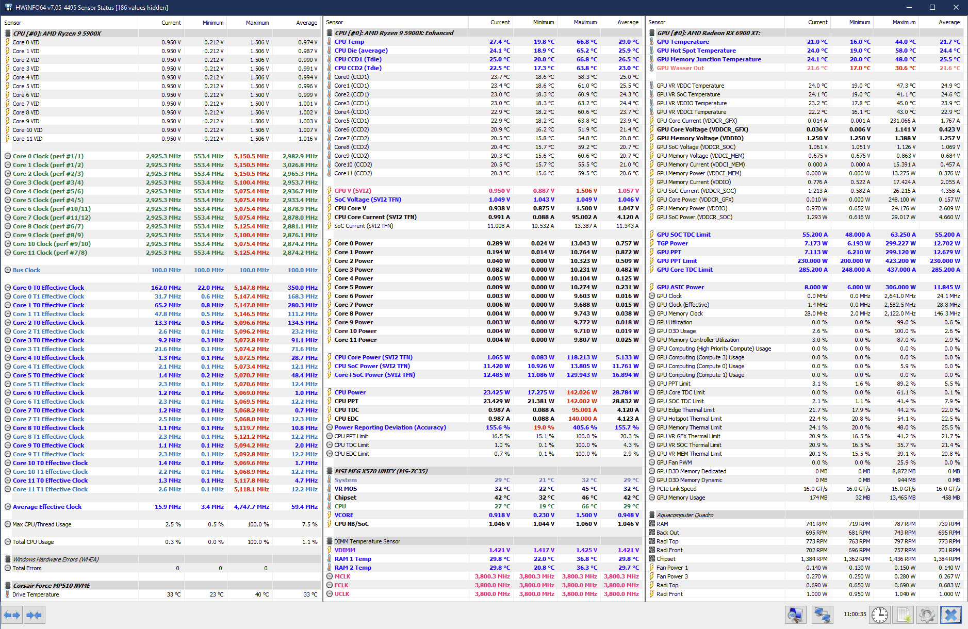Close sensor status with the blue X icon
The width and height of the screenshot is (968, 629).
pos(951,615)
